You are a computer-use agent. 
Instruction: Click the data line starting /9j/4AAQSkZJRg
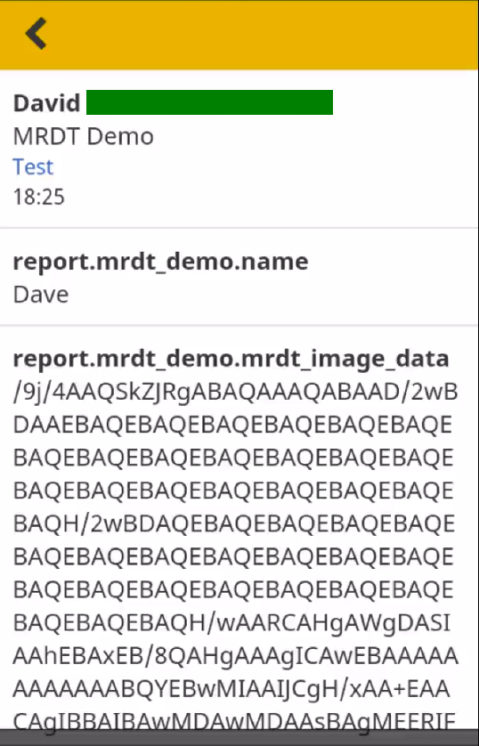coord(235,392)
